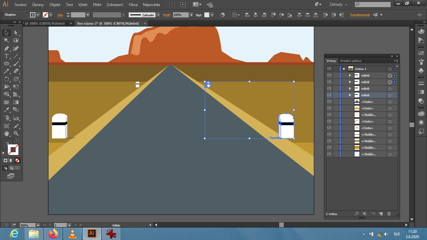427x240 pixels.
Task: Click the Direct Selection tool
Action: coord(16,33)
